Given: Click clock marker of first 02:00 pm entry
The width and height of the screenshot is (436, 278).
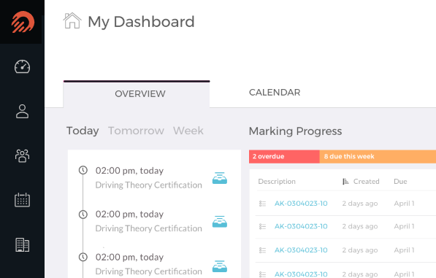Looking at the screenshot, I should (x=83, y=170).
